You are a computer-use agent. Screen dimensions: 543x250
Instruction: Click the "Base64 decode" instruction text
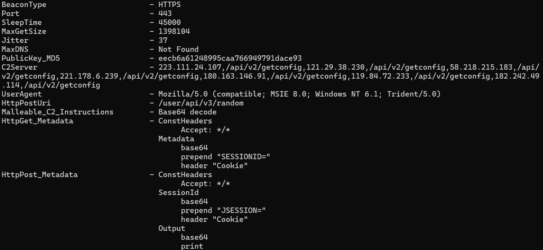tap(187, 112)
